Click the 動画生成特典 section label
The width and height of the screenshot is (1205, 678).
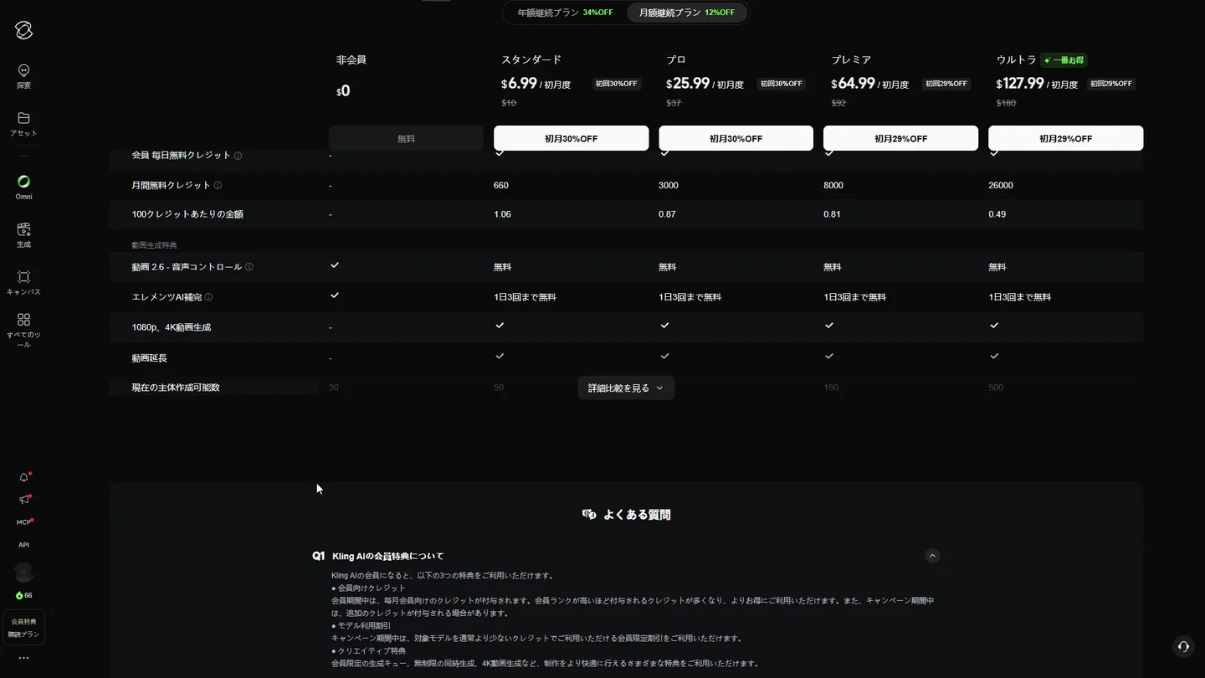155,245
